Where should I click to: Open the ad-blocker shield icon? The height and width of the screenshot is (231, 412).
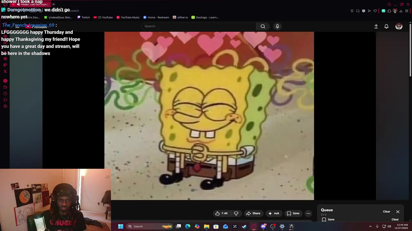(363, 11)
